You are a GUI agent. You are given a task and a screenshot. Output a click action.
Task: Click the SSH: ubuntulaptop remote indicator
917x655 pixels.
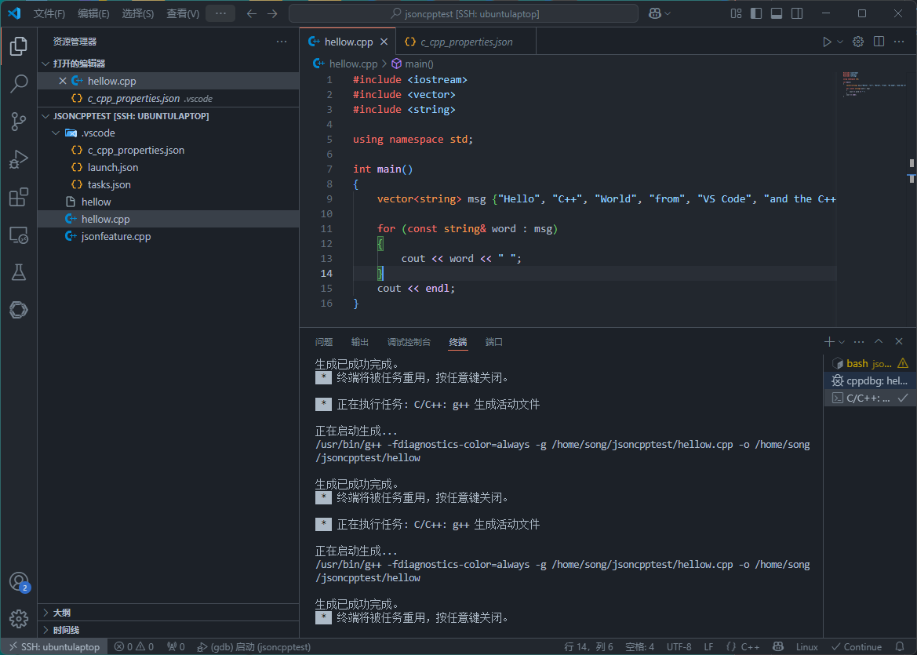coord(54,647)
